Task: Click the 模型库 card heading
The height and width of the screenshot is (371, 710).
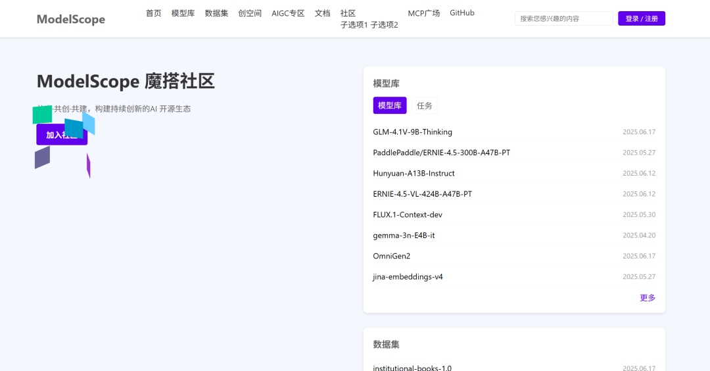Action: 387,84
